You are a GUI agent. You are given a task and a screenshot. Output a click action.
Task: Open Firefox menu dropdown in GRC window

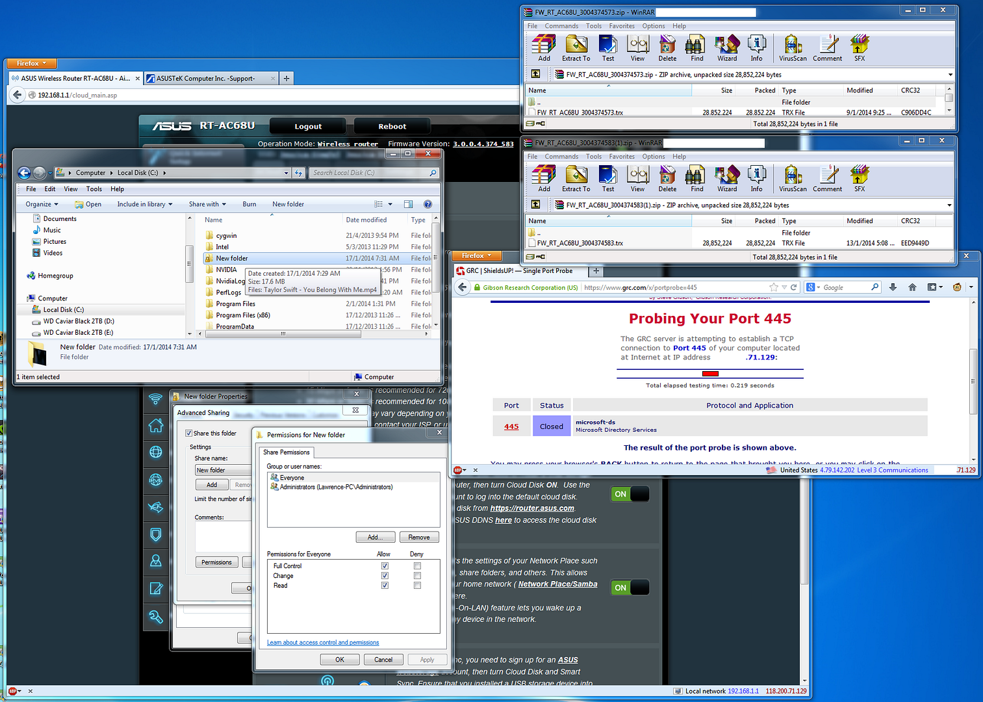[476, 255]
